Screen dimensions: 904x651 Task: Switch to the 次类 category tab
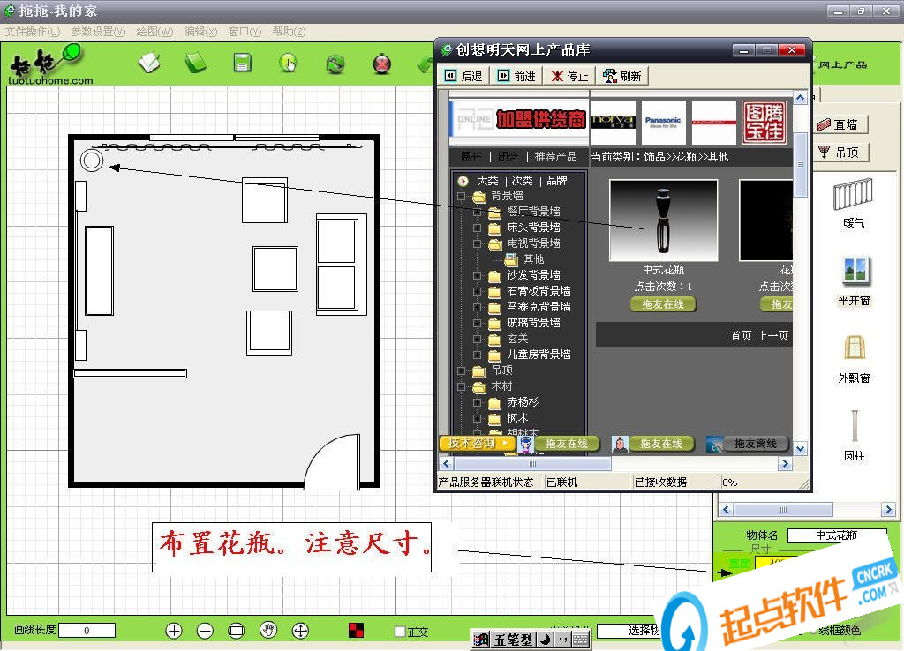523,181
